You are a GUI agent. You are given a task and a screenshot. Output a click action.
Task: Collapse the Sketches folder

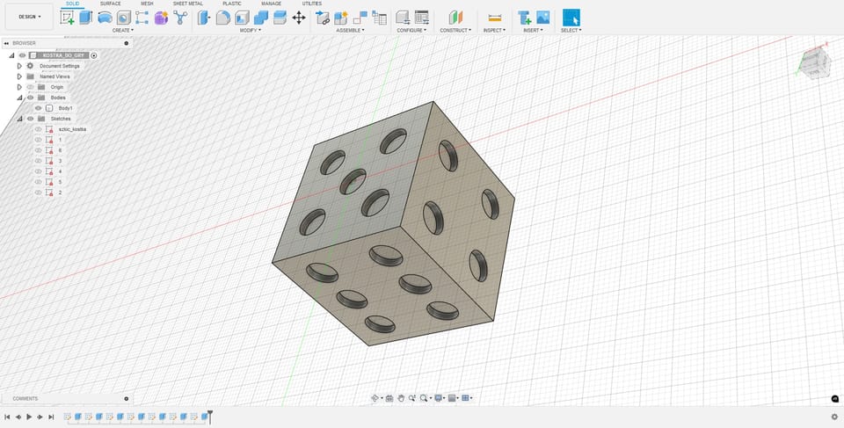coord(19,119)
